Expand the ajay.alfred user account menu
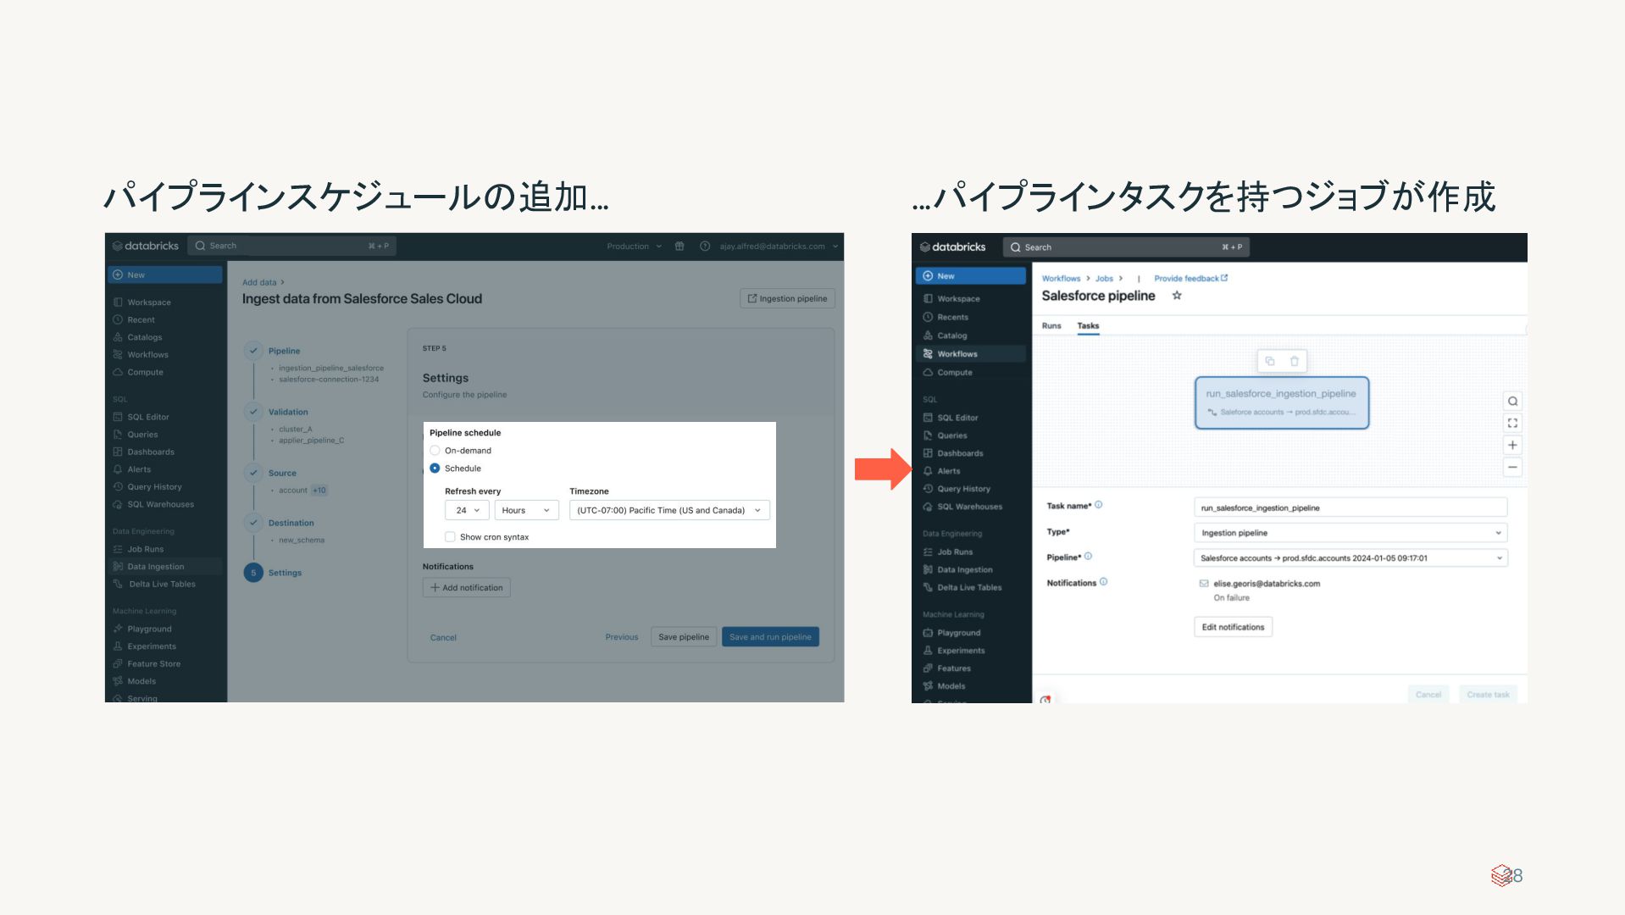 779,247
